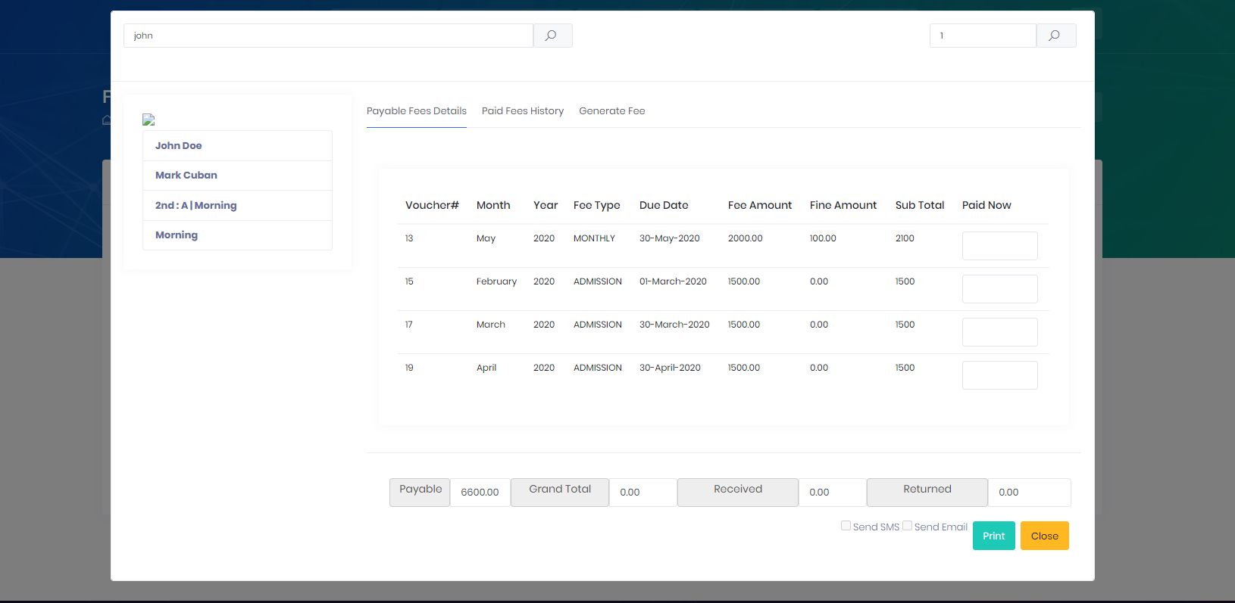This screenshot has width=1235, height=603.
Task: Click the Voucher# column header
Action: pyautogui.click(x=432, y=205)
